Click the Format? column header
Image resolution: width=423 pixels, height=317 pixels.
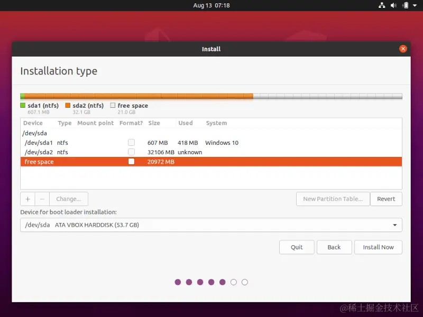point(131,123)
